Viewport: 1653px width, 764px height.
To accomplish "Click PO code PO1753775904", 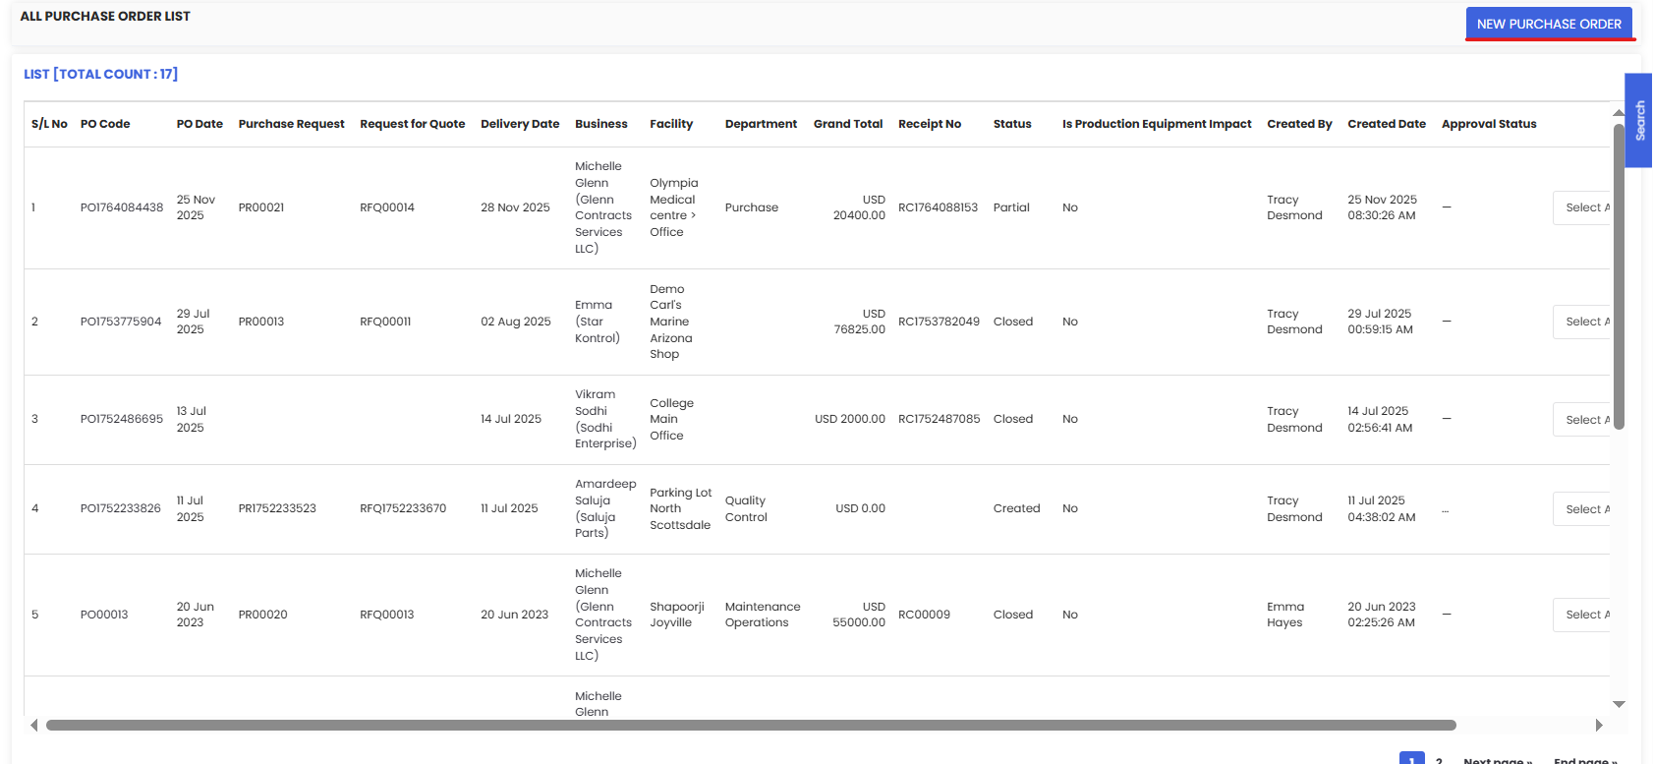I will 121,322.
